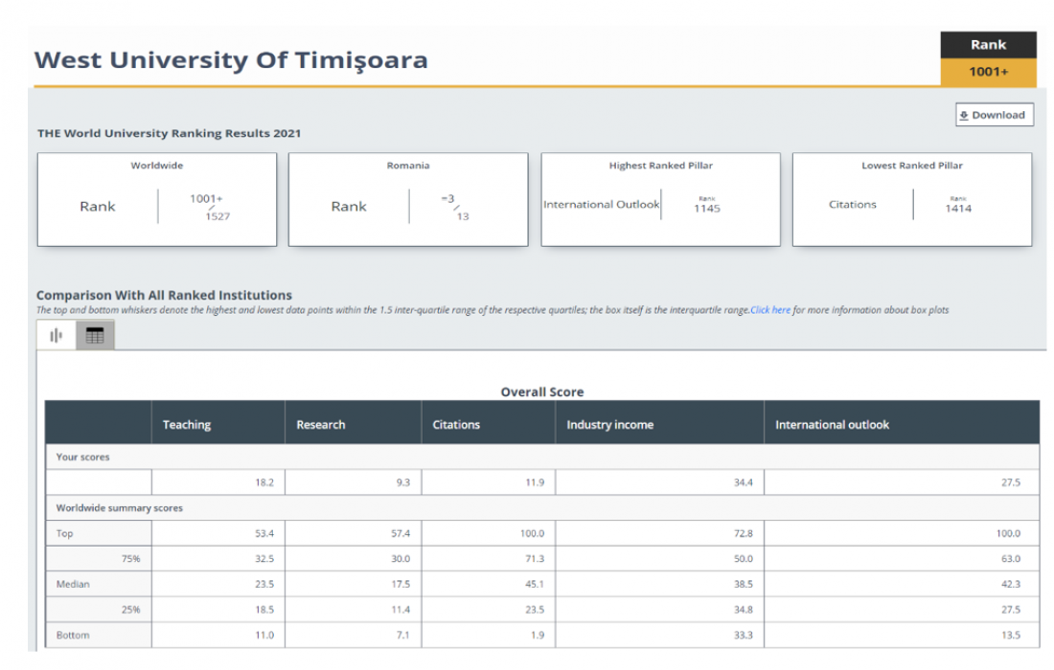This screenshot has height=670, width=1054.
Task: Click Citations pillar rank 1414
Action: pos(958,208)
